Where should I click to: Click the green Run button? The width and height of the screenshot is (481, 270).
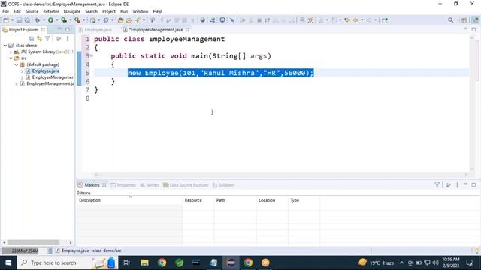pyautogui.click(x=50, y=20)
